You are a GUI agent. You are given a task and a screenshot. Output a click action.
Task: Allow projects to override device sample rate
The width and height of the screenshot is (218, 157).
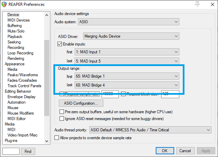tap(56, 138)
